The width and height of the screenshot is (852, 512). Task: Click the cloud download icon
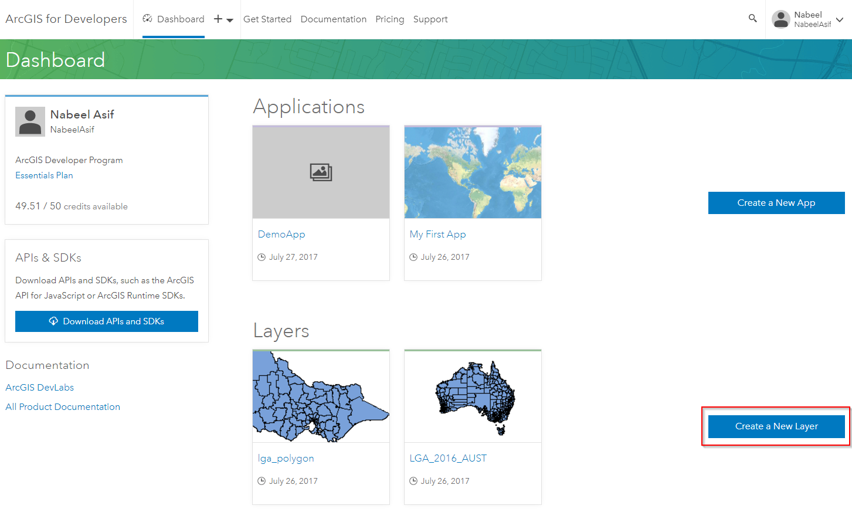point(53,321)
